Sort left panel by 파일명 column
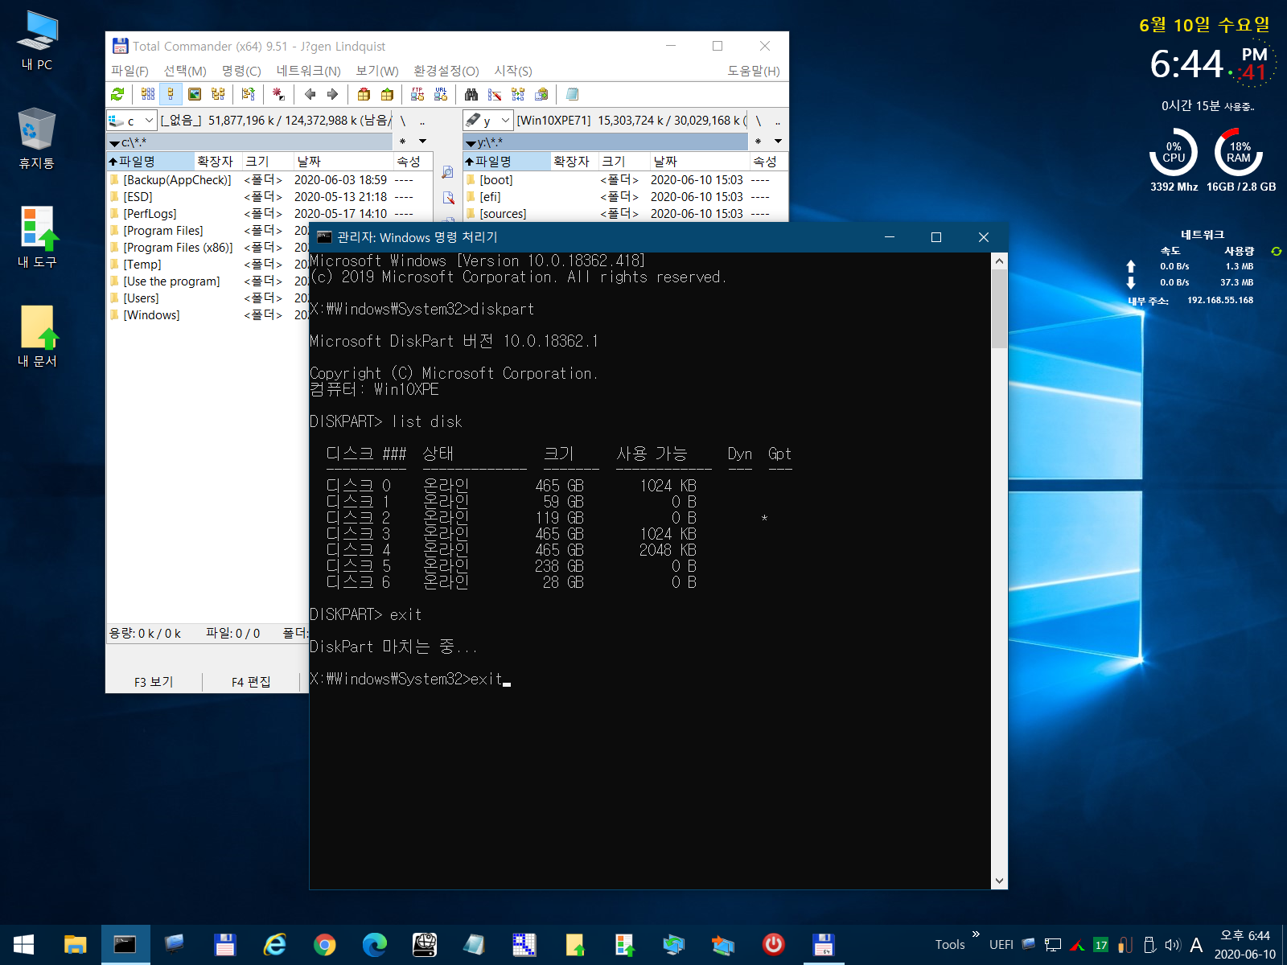1287x965 pixels. click(x=150, y=162)
